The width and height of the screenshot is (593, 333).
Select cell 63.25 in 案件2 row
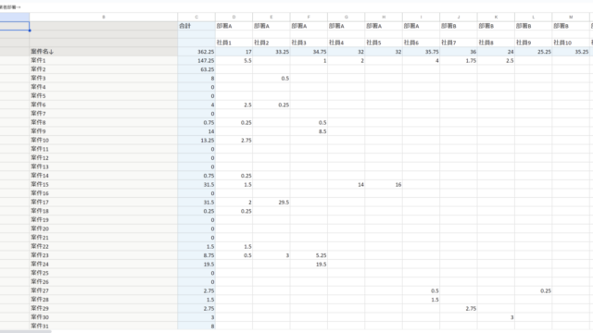click(x=196, y=69)
